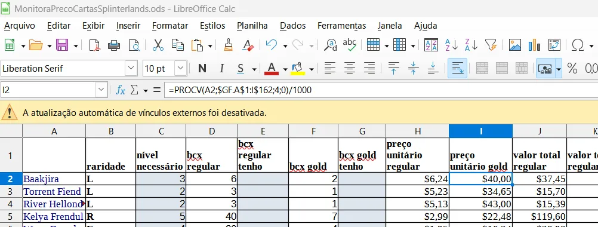Open the Arquivo menu
This screenshot has height=227, width=598.
(20, 26)
